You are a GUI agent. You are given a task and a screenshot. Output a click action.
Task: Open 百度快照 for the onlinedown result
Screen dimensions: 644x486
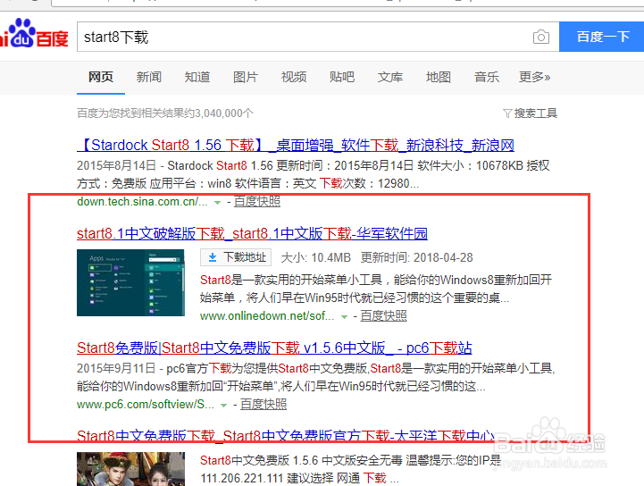pyautogui.click(x=383, y=316)
